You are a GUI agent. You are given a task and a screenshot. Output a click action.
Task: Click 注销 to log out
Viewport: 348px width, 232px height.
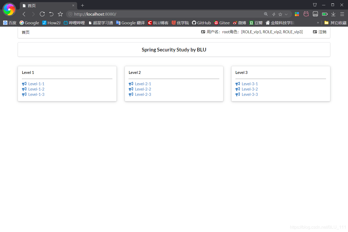point(322,32)
